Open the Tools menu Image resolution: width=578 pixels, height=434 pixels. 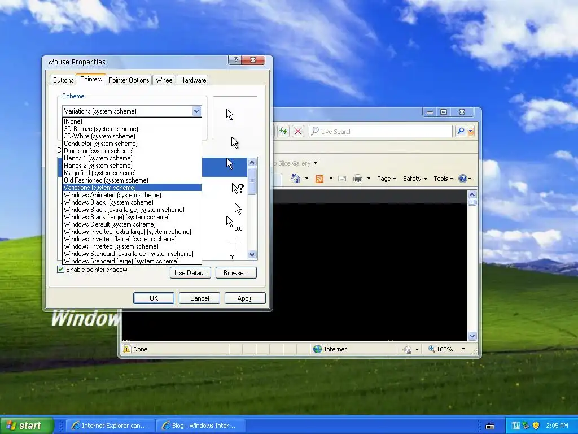pyautogui.click(x=443, y=179)
